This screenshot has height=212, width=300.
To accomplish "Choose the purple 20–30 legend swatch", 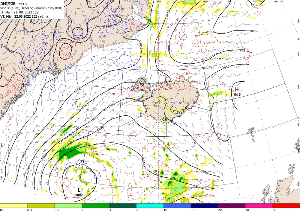I will coord(232,205).
